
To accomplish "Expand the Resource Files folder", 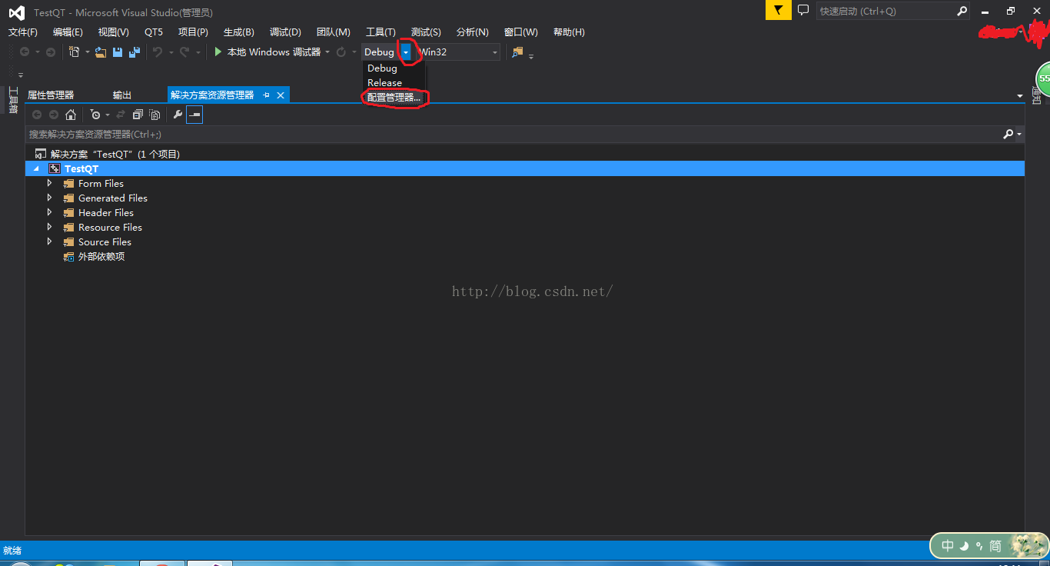I will [x=50, y=227].
